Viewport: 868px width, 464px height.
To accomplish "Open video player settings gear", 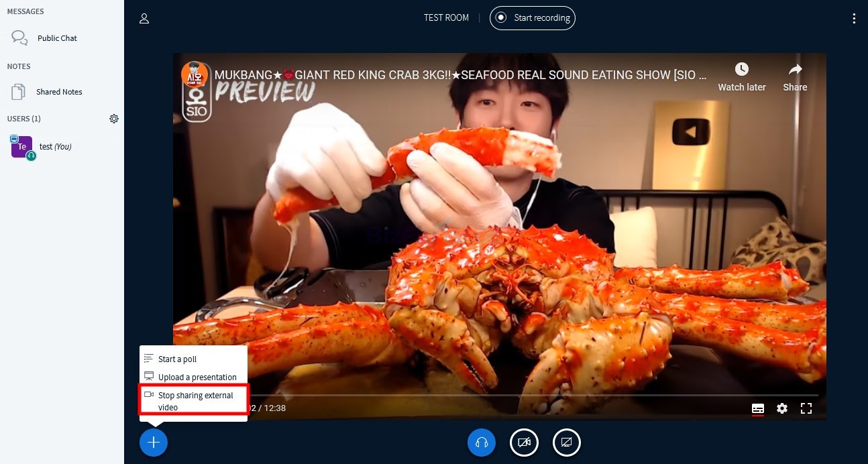I will coord(782,408).
